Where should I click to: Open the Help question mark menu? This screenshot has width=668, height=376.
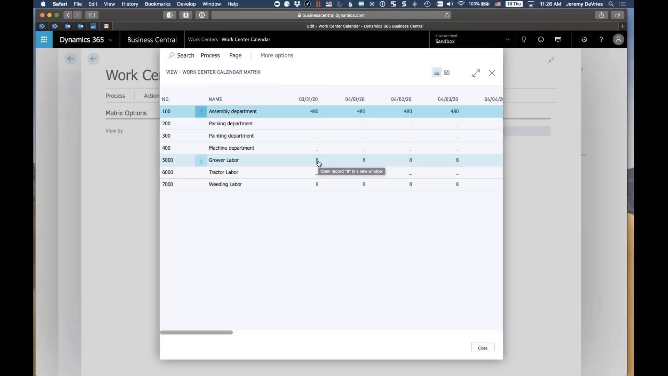point(601,39)
